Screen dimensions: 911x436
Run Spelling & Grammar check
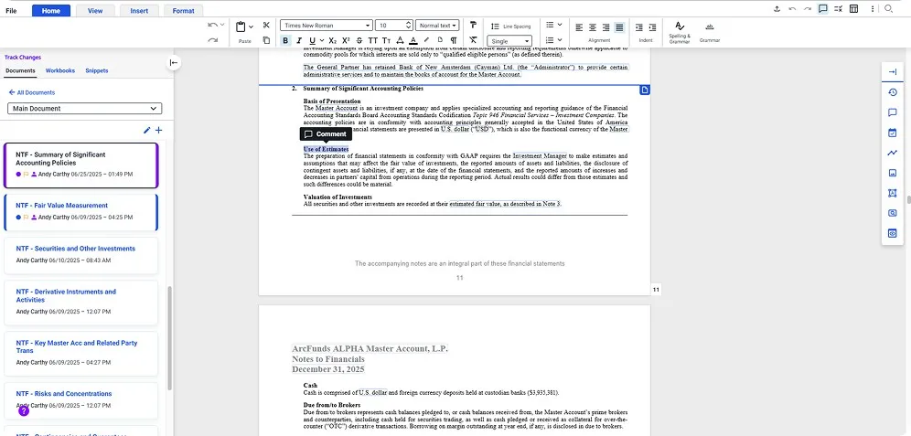tap(680, 32)
